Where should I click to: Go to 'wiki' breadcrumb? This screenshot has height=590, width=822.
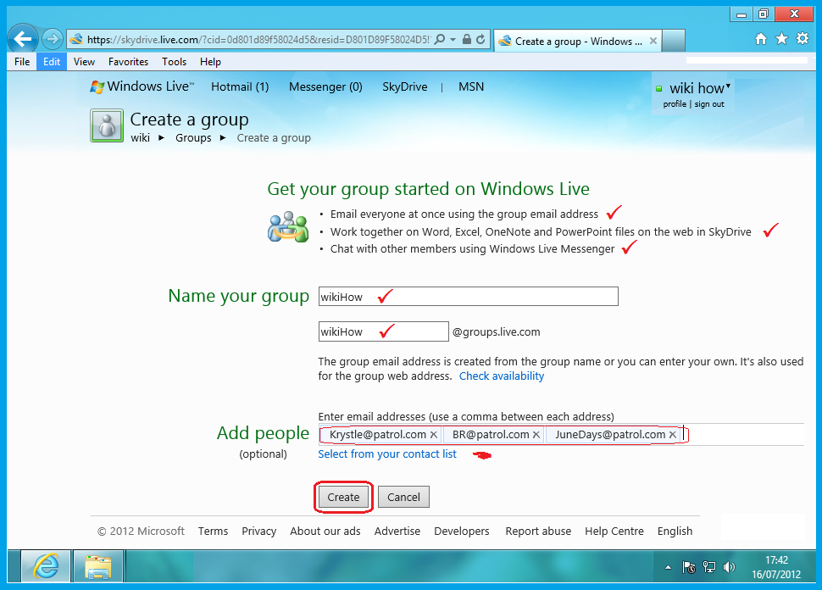tap(141, 138)
